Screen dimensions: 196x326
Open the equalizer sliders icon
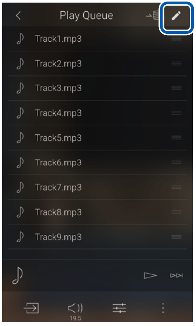coord(119,308)
